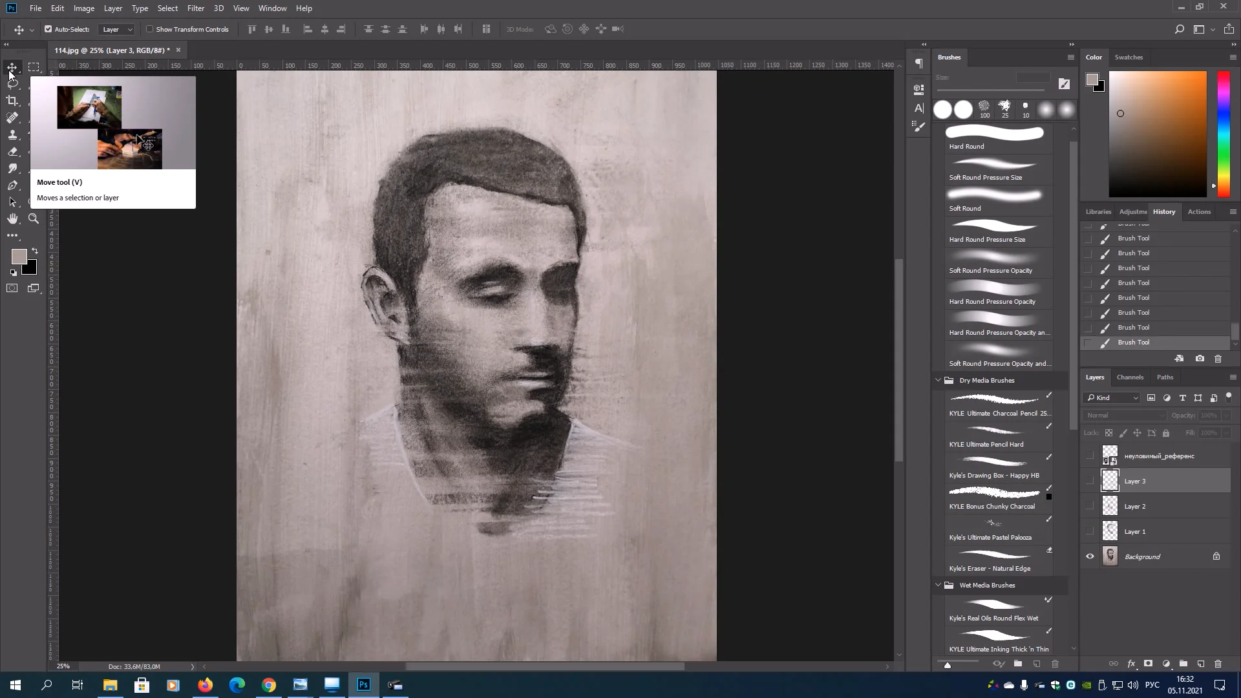1241x698 pixels.
Task: Click the hue slider in Color panel
Action: pos(1224,134)
